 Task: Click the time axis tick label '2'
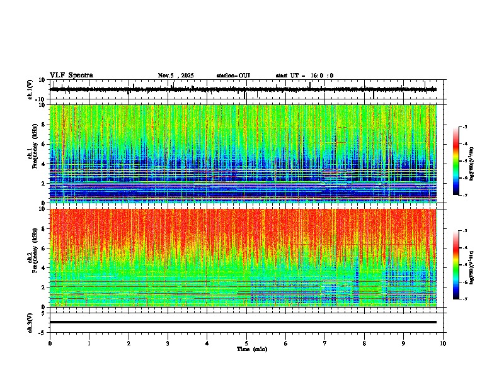pos(129,343)
